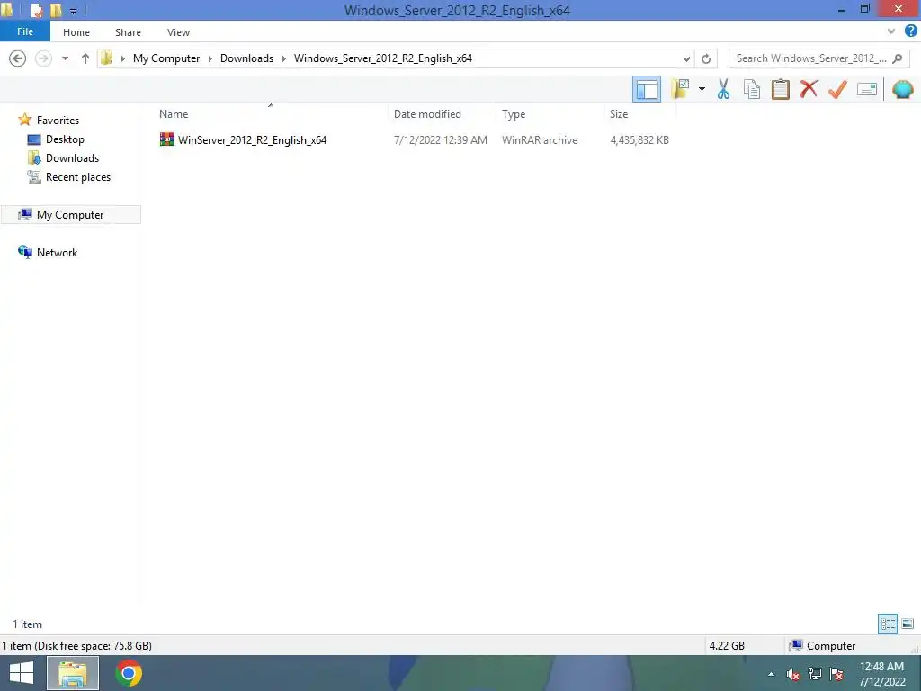Switch to Details view in status bar

[888, 624]
